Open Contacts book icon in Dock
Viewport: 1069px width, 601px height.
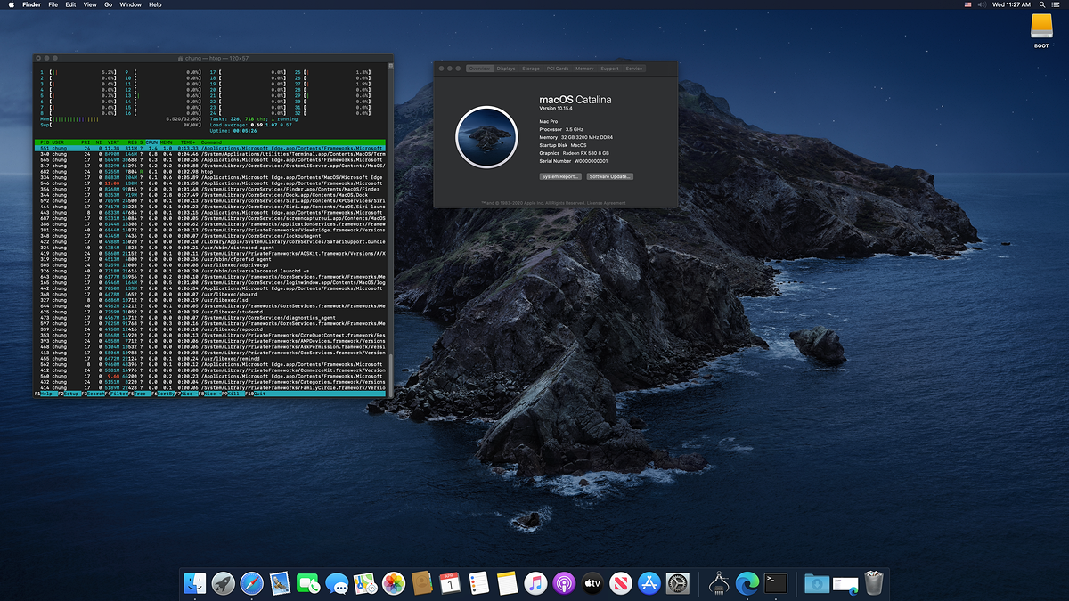421,583
